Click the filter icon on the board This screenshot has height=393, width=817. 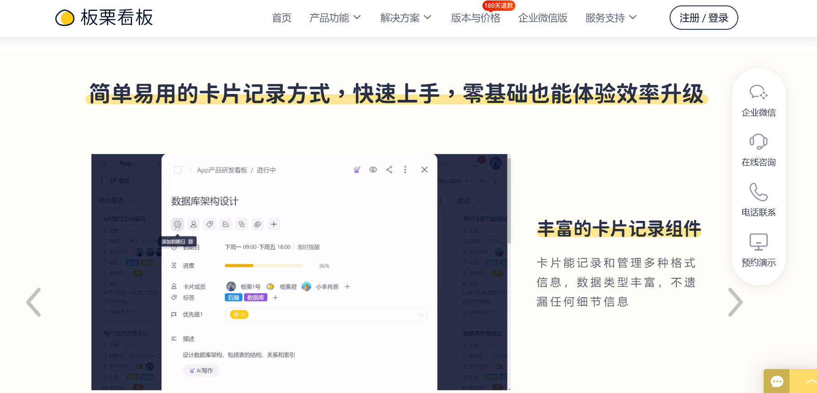click(495, 181)
